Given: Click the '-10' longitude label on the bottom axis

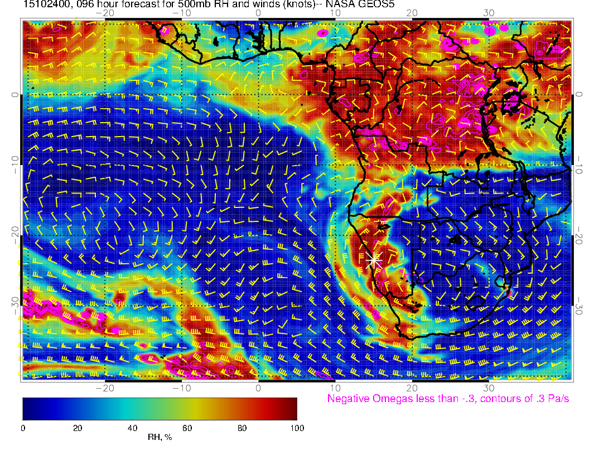Looking at the screenshot, I should tap(181, 388).
